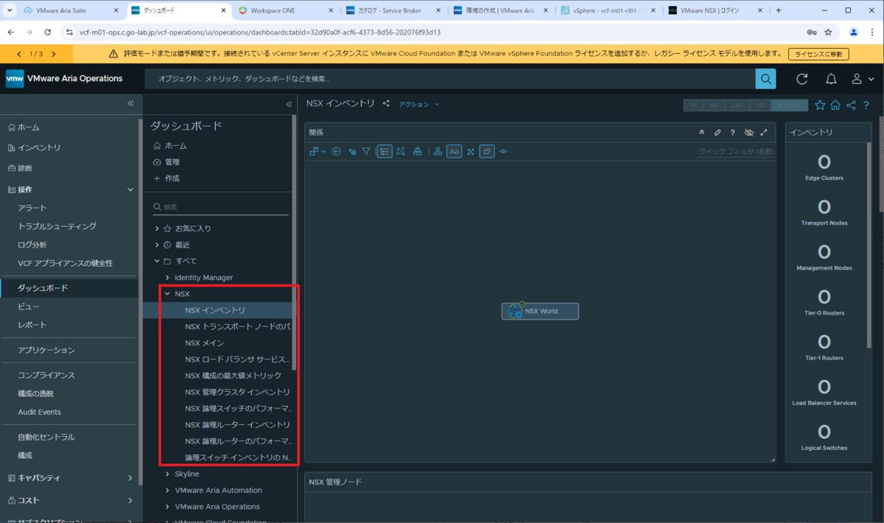Click 管理 under ダッシュボード
Screen dimensions: 884x523
click(166, 162)
